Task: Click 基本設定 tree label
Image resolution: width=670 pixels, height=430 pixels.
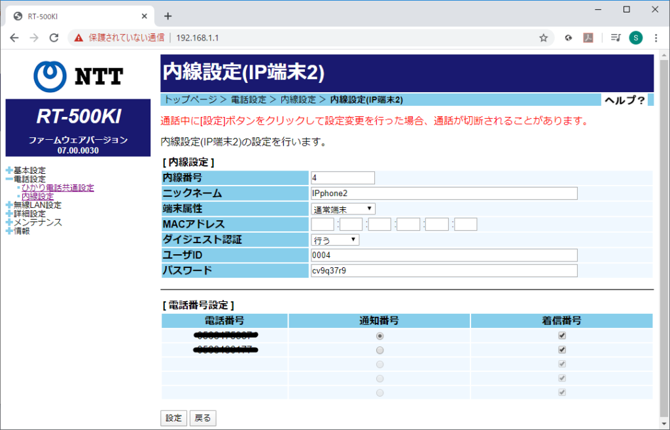Action: [x=29, y=170]
